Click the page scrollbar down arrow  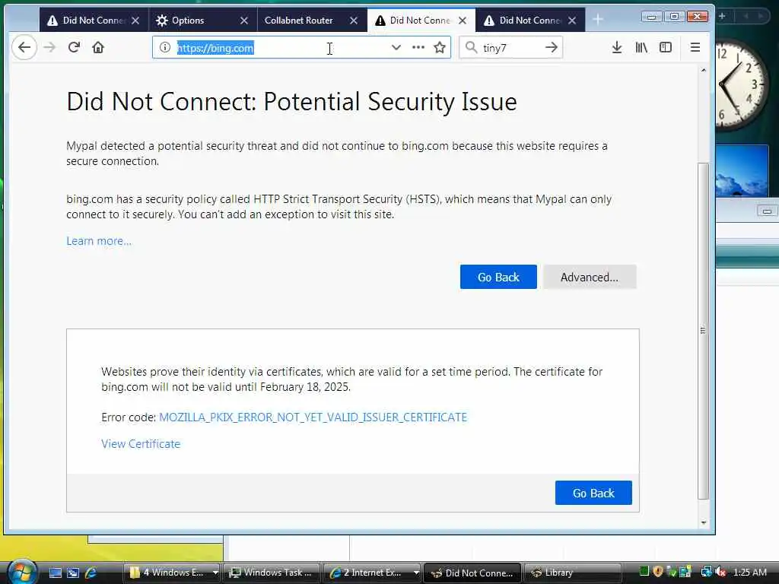pyautogui.click(x=703, y=522)
